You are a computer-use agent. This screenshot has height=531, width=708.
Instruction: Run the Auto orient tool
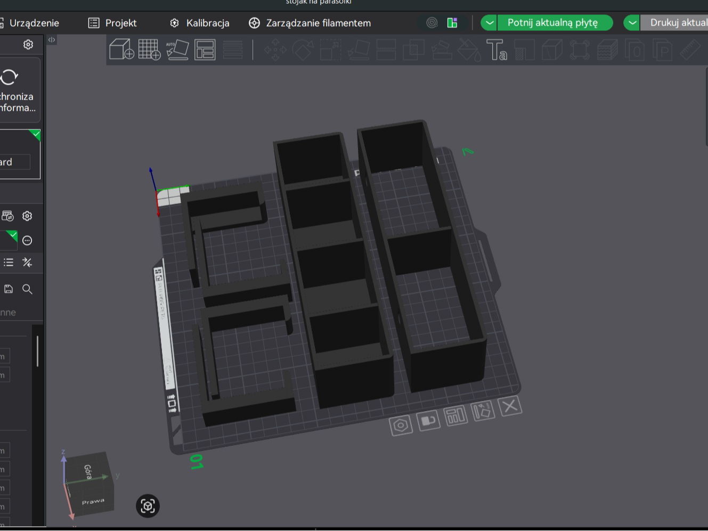[177, 50]
